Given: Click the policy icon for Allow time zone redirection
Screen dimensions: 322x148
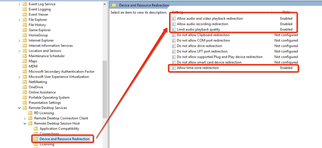Looking at the screenshot, I should [x=174, y=68].
